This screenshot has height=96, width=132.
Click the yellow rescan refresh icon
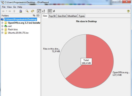(x=32, y=11)
